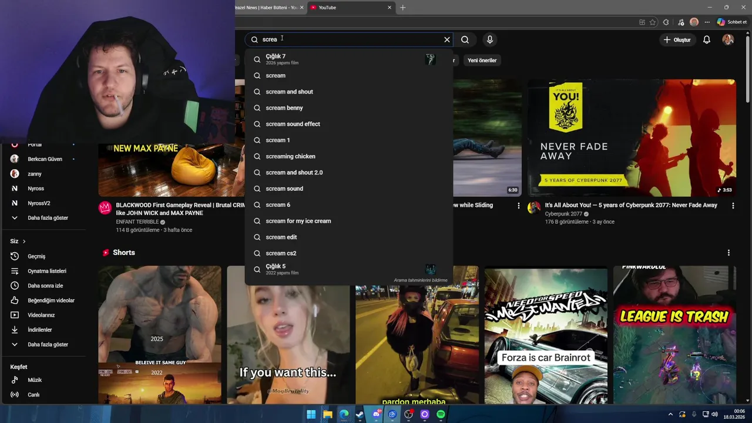The image size is (752, 423).
Task: Open a new browser tab with plus
Action: (x=402, y=8)
